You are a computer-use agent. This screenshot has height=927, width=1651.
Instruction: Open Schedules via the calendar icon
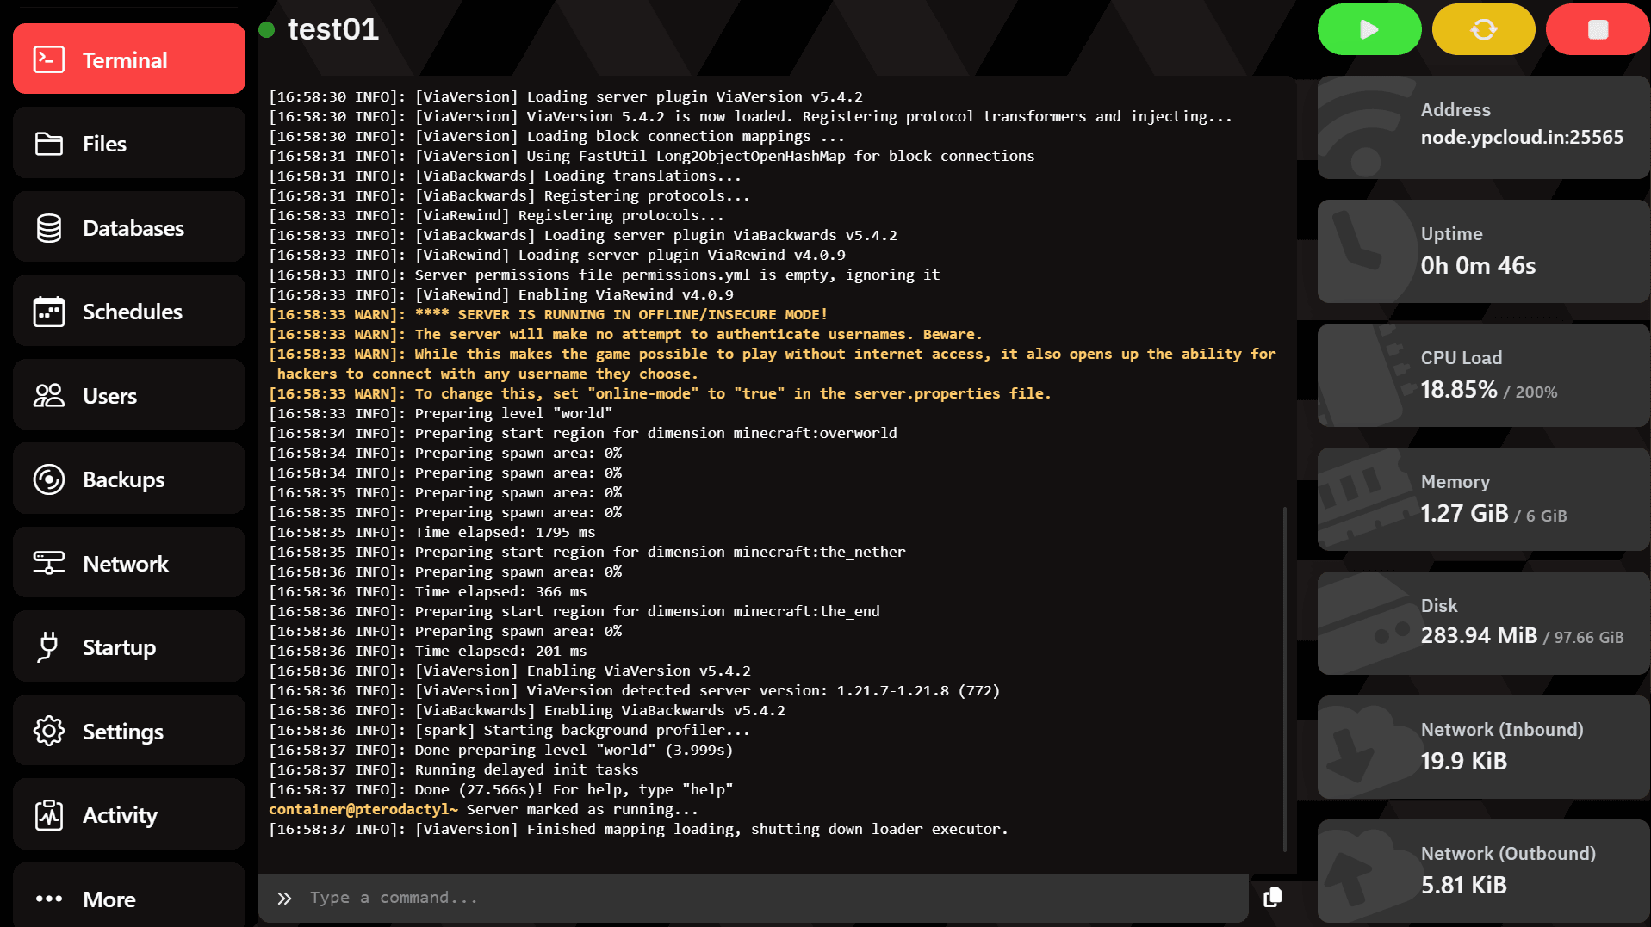49,311
